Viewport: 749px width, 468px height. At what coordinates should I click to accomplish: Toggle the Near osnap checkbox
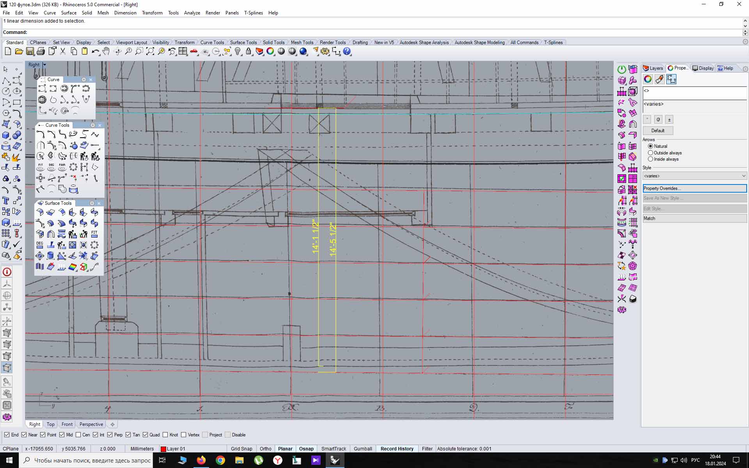24,434
